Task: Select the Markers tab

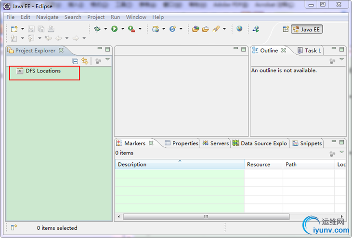Action: (135, 143)
